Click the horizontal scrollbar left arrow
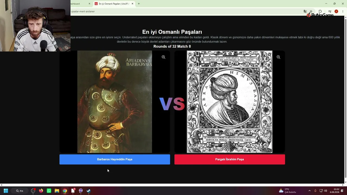The height and width of the screenshot is (195, 347). (x=1, y=185)
